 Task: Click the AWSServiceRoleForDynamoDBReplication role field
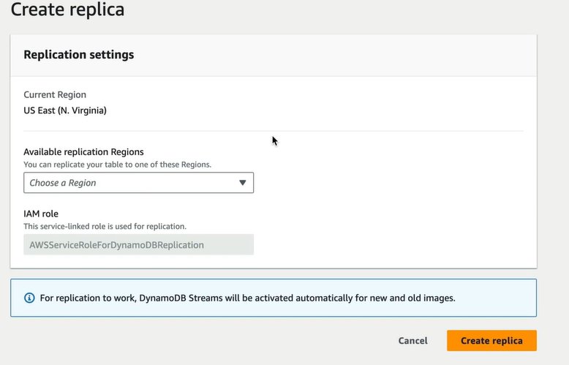139,244
